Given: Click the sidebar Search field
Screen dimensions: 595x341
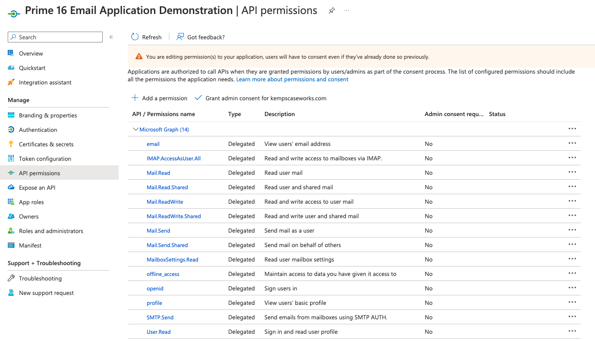Looking at the screenshot, I should pos(59,37).
